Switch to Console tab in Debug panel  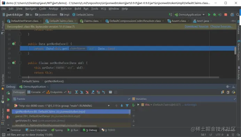tap(36, 92)
